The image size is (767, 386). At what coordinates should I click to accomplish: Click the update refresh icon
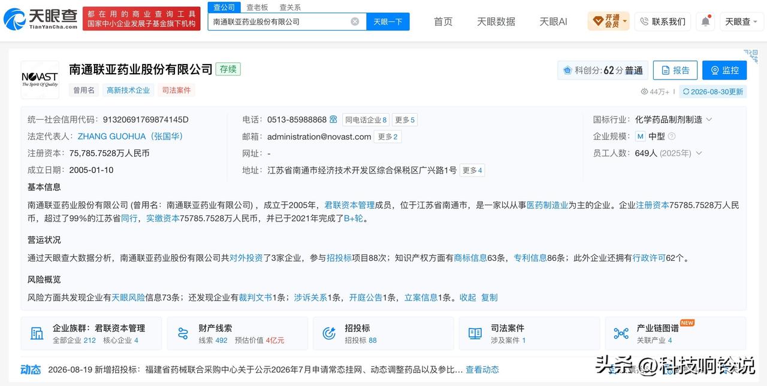click(x=686, y=92)
